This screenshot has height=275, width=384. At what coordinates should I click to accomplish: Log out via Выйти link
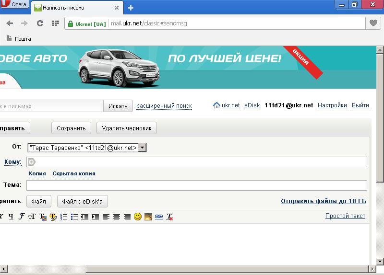(360, 105)
